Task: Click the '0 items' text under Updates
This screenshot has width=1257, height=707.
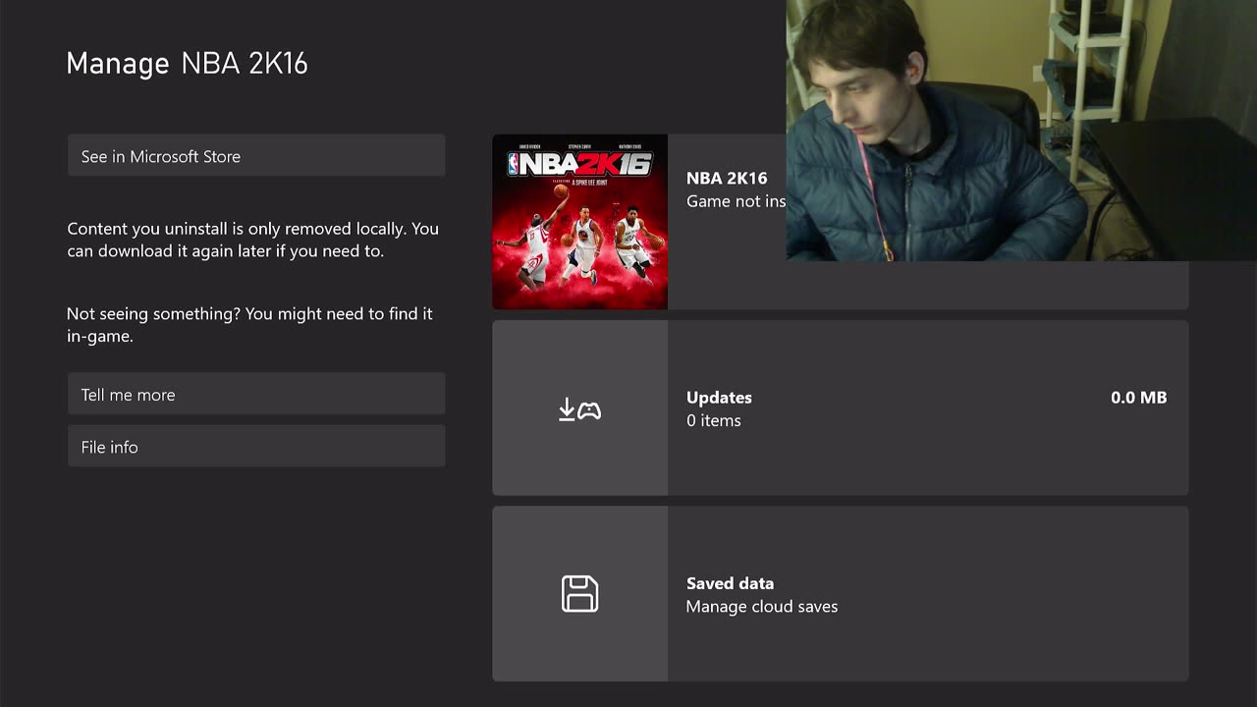Action: [x=714, y=420]
